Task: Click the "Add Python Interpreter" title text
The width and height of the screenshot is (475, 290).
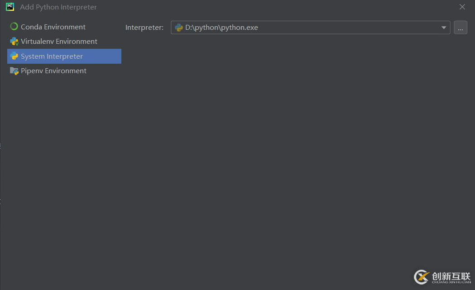Action: pyautogui.click(x=58, y=7)
